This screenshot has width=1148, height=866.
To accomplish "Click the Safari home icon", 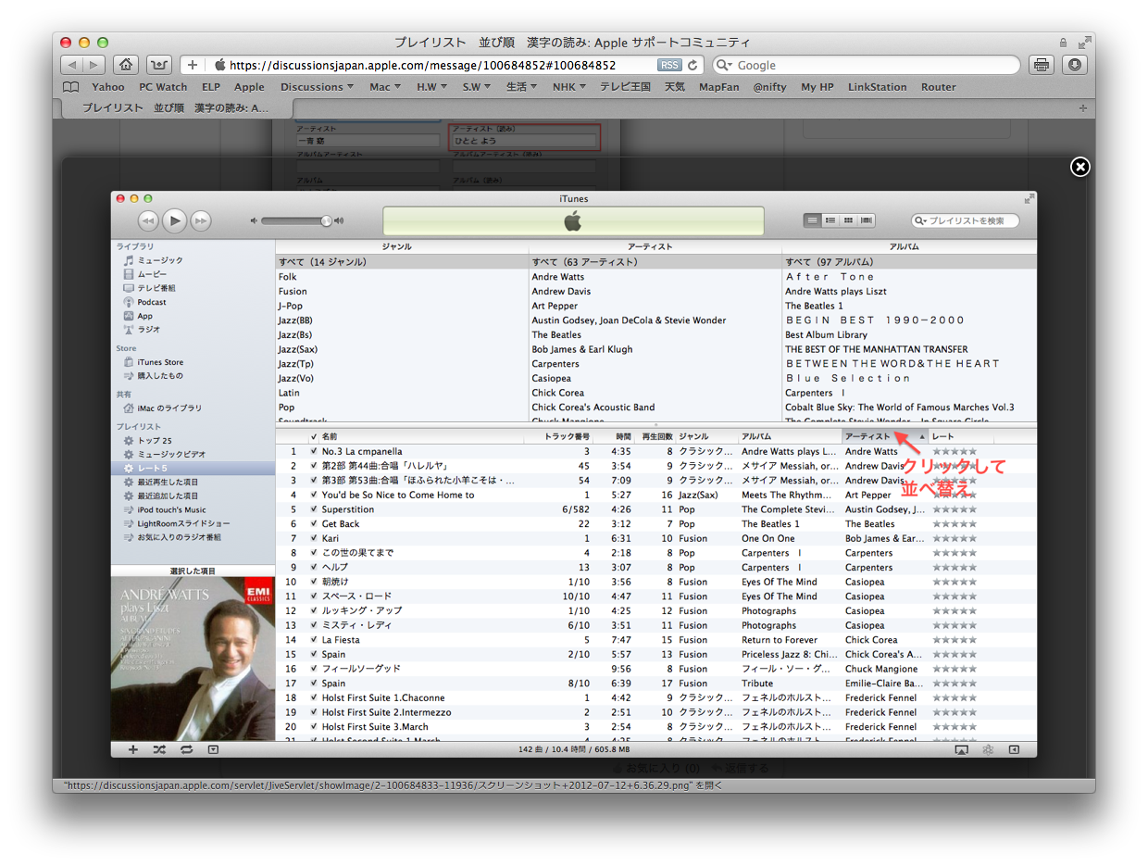I will point(127,65).
